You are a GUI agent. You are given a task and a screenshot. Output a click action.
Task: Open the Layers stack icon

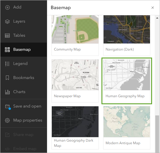click(7, 21)
